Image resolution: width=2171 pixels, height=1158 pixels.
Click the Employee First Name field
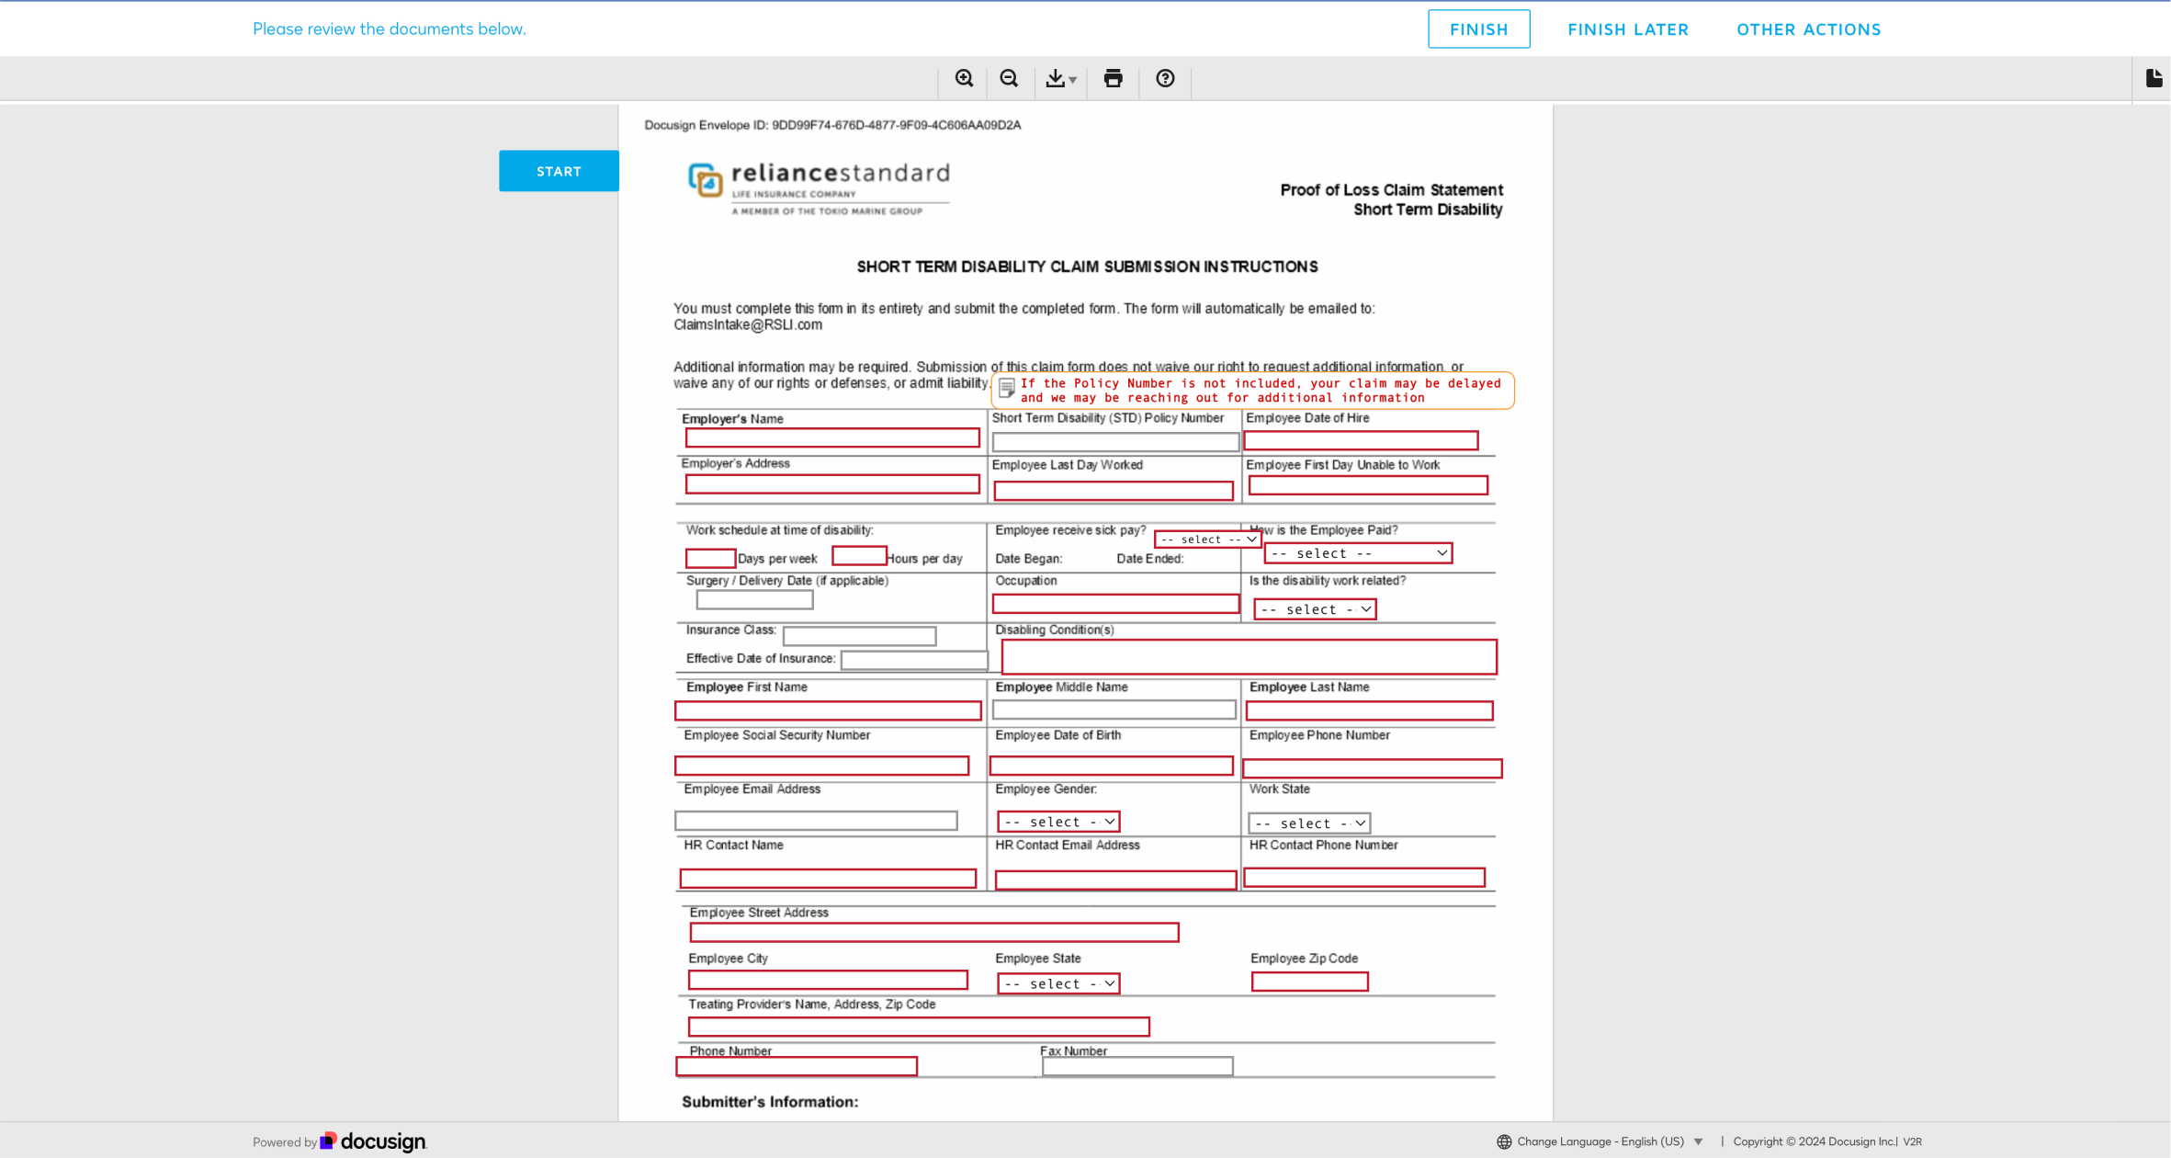828,711
